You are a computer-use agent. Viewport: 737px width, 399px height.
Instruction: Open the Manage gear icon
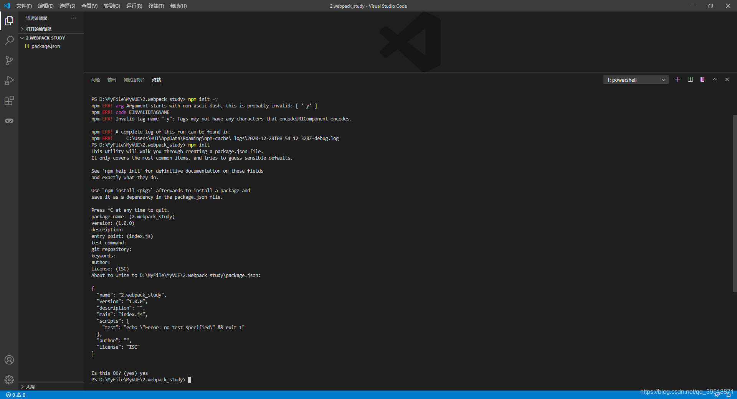9,380
